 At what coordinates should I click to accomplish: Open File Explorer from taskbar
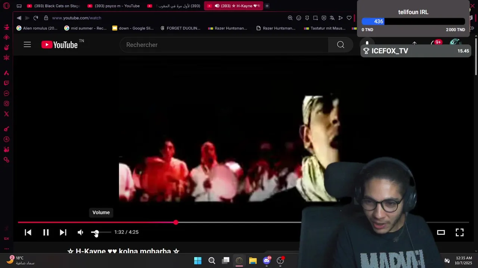253,261
